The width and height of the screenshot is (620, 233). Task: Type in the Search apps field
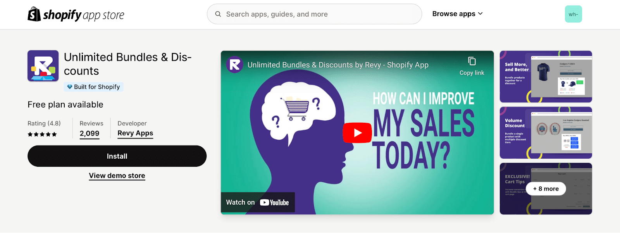(318, 14)
